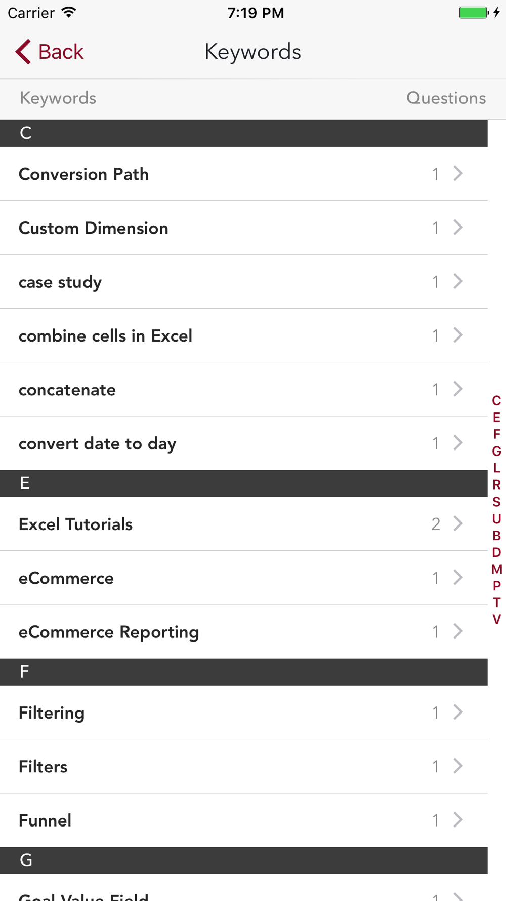The height and width of the screenshot is (901, 506).
Task: Open the Filters keyword row
Action: [x=244, y=766]
